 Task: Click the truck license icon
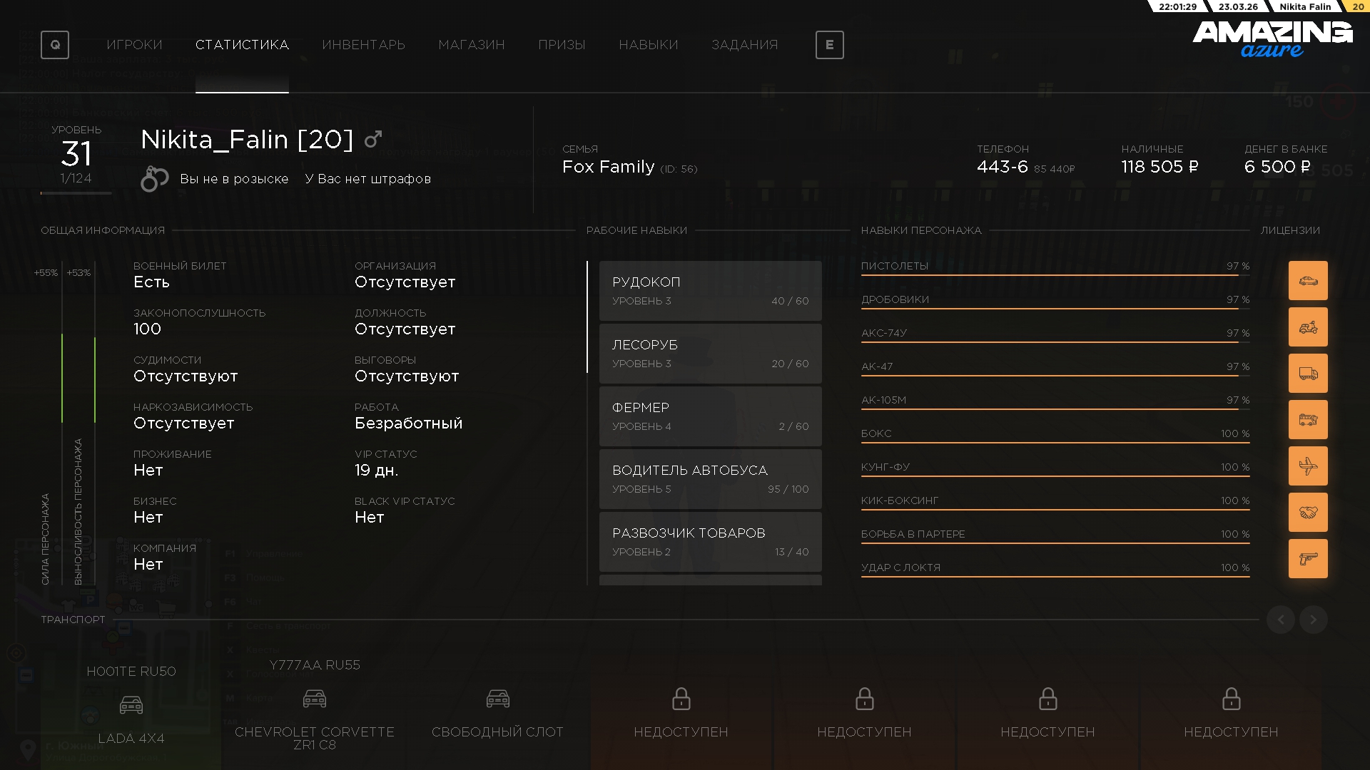[x=1308, y=373]
